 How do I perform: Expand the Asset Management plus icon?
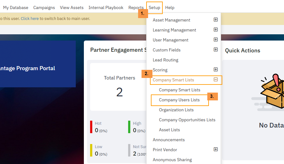pyautogui.click(x=215, y=20)
